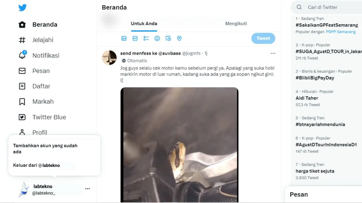
Task: Open the #BlibliBigPayDay trend
Action: pyautogui.click(x=315, y=78)
